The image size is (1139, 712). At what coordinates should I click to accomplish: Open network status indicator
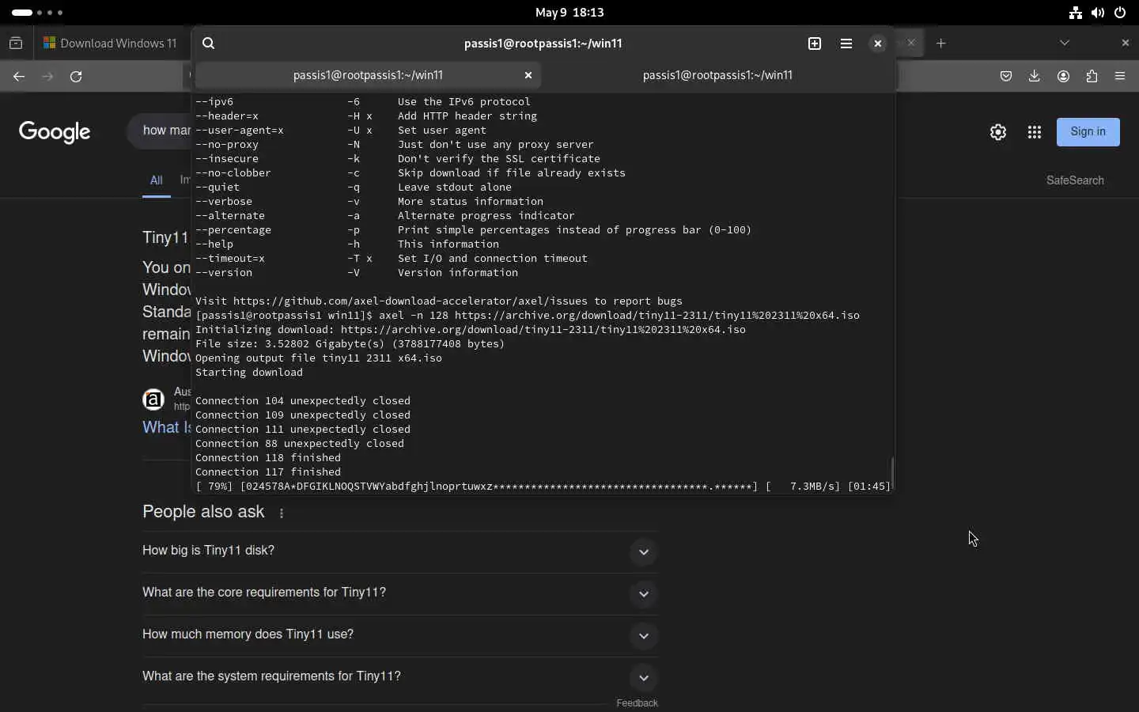(x=1076, y=13)
